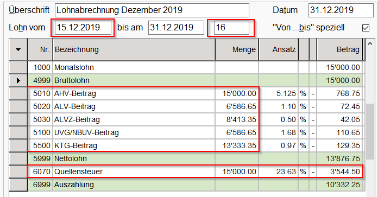
Task: Click the Bezeichnung column header
Action: (x=134, y=49)
